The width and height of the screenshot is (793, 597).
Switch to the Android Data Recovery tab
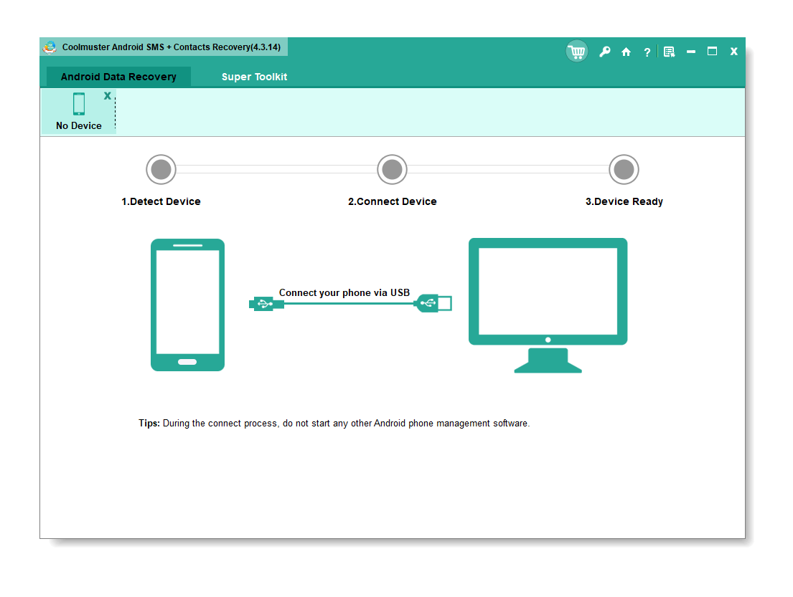point(118,77)
